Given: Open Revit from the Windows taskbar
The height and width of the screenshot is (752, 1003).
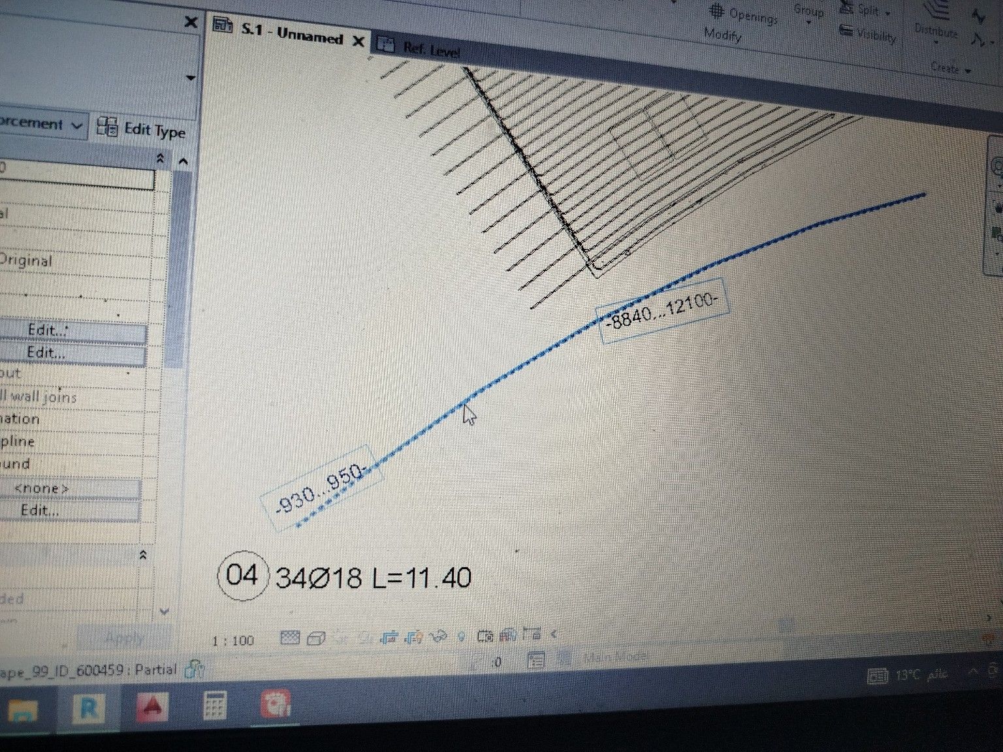Looking at the screenshot, I should tap(88, 708).
